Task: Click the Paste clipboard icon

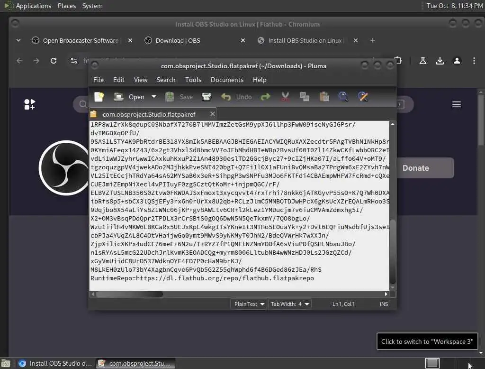Action: 324,97
